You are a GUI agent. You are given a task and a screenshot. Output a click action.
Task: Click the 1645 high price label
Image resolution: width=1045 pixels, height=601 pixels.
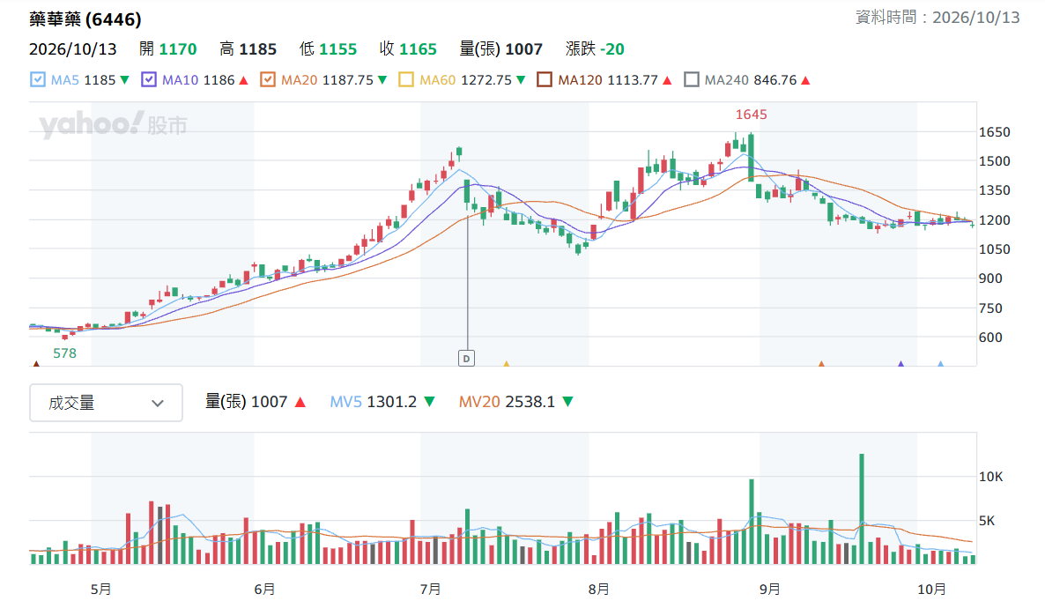point(751,115)
